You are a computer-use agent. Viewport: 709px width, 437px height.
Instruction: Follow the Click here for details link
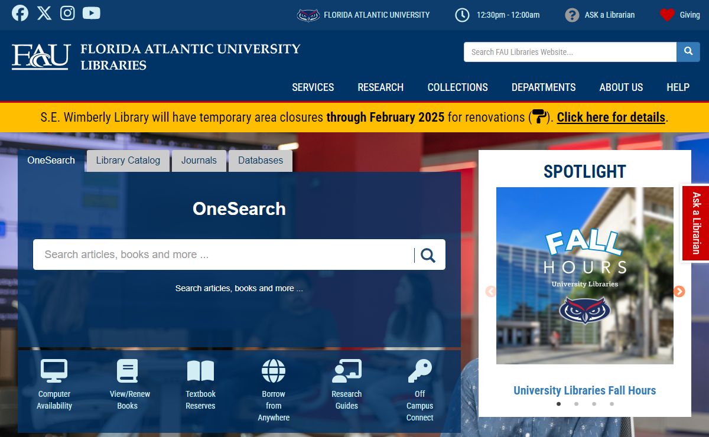(x=611, y=117)
